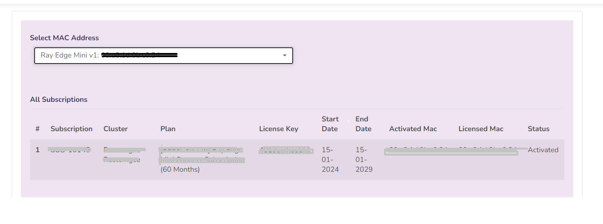This screenshot has height=224, width=603.
Task: Select row number 1 in subscriptions table
Action: click(x=38, y=150)
